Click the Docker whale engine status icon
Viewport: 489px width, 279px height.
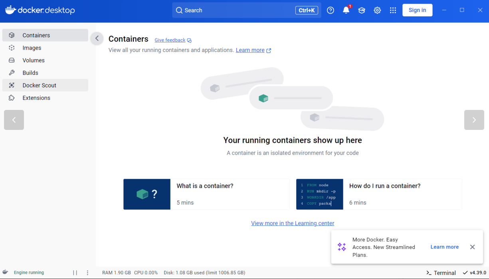tap(6, 272)
